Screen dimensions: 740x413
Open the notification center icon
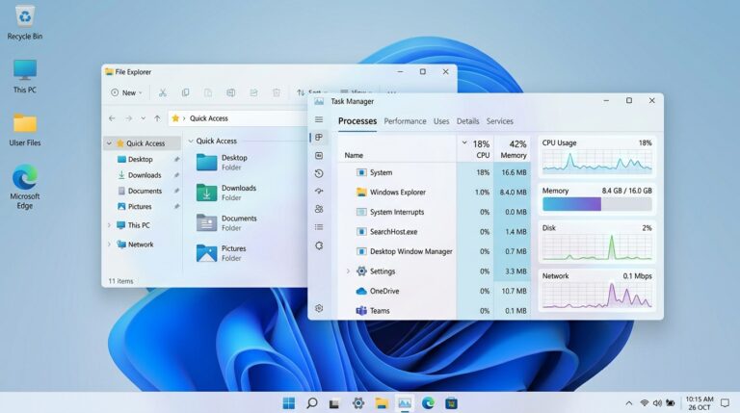pos(726,403)
